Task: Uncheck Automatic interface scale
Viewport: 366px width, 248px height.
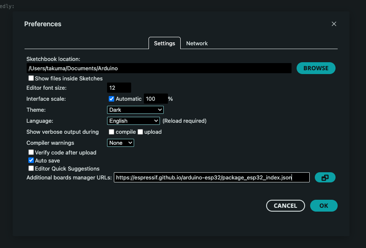Action: click(x=111, y=99)
